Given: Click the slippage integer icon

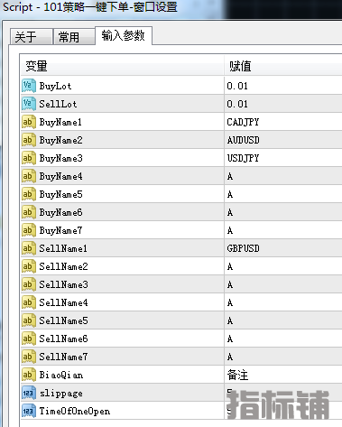Looking at the screenshot, I should (29, 393).
